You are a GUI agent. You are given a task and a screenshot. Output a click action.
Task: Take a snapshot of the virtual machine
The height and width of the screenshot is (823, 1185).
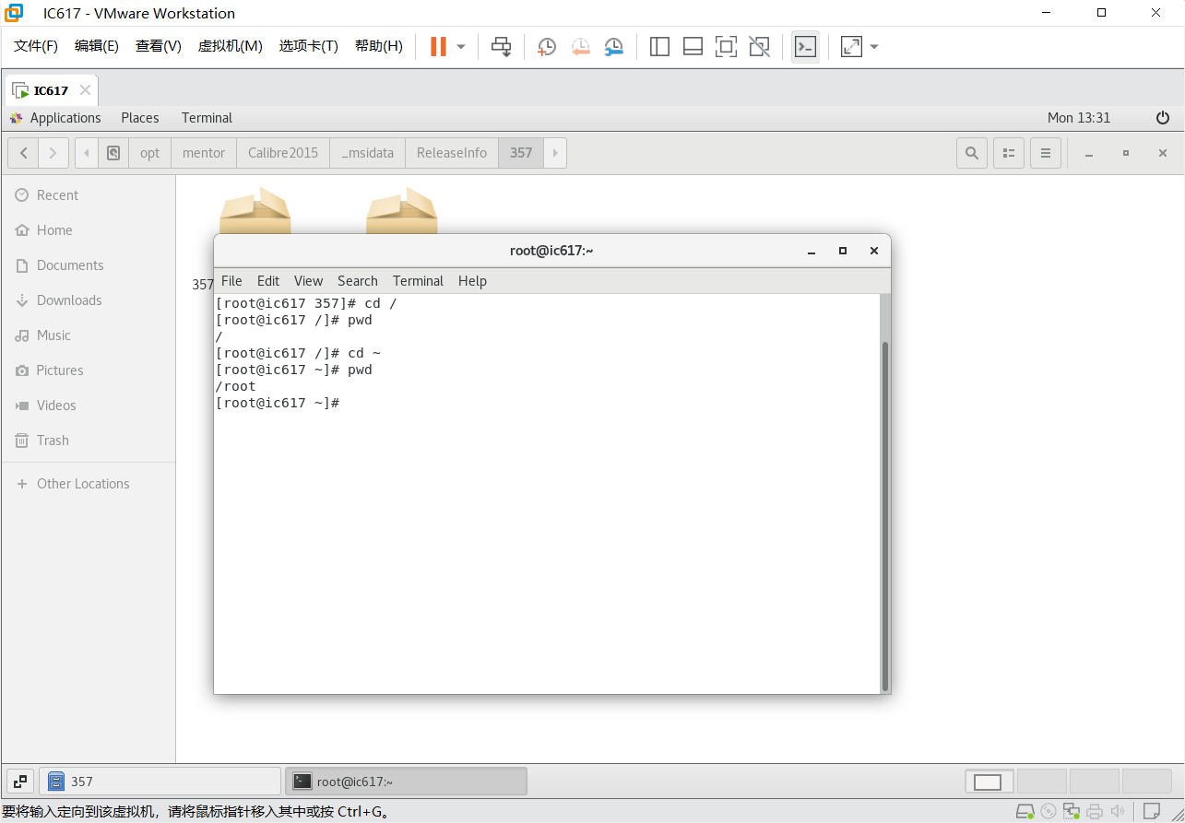coord(547,46)
